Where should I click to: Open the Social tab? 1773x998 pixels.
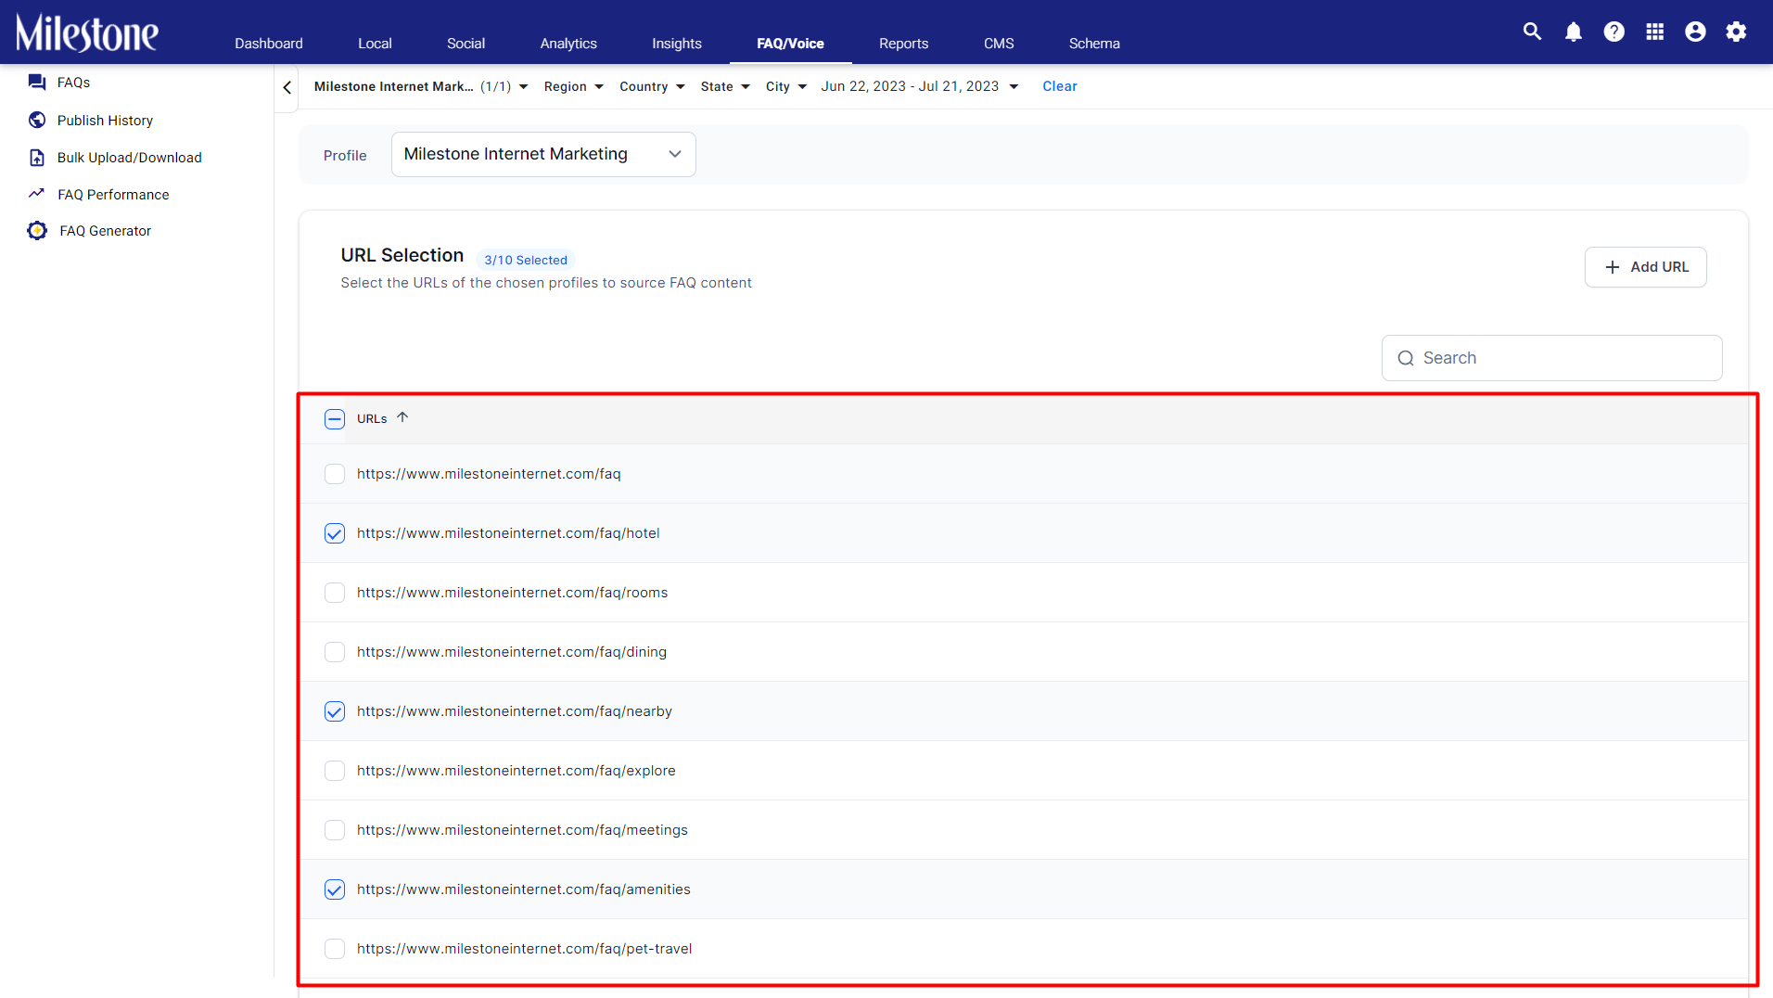pyautogui.click(x=466, y=44)
